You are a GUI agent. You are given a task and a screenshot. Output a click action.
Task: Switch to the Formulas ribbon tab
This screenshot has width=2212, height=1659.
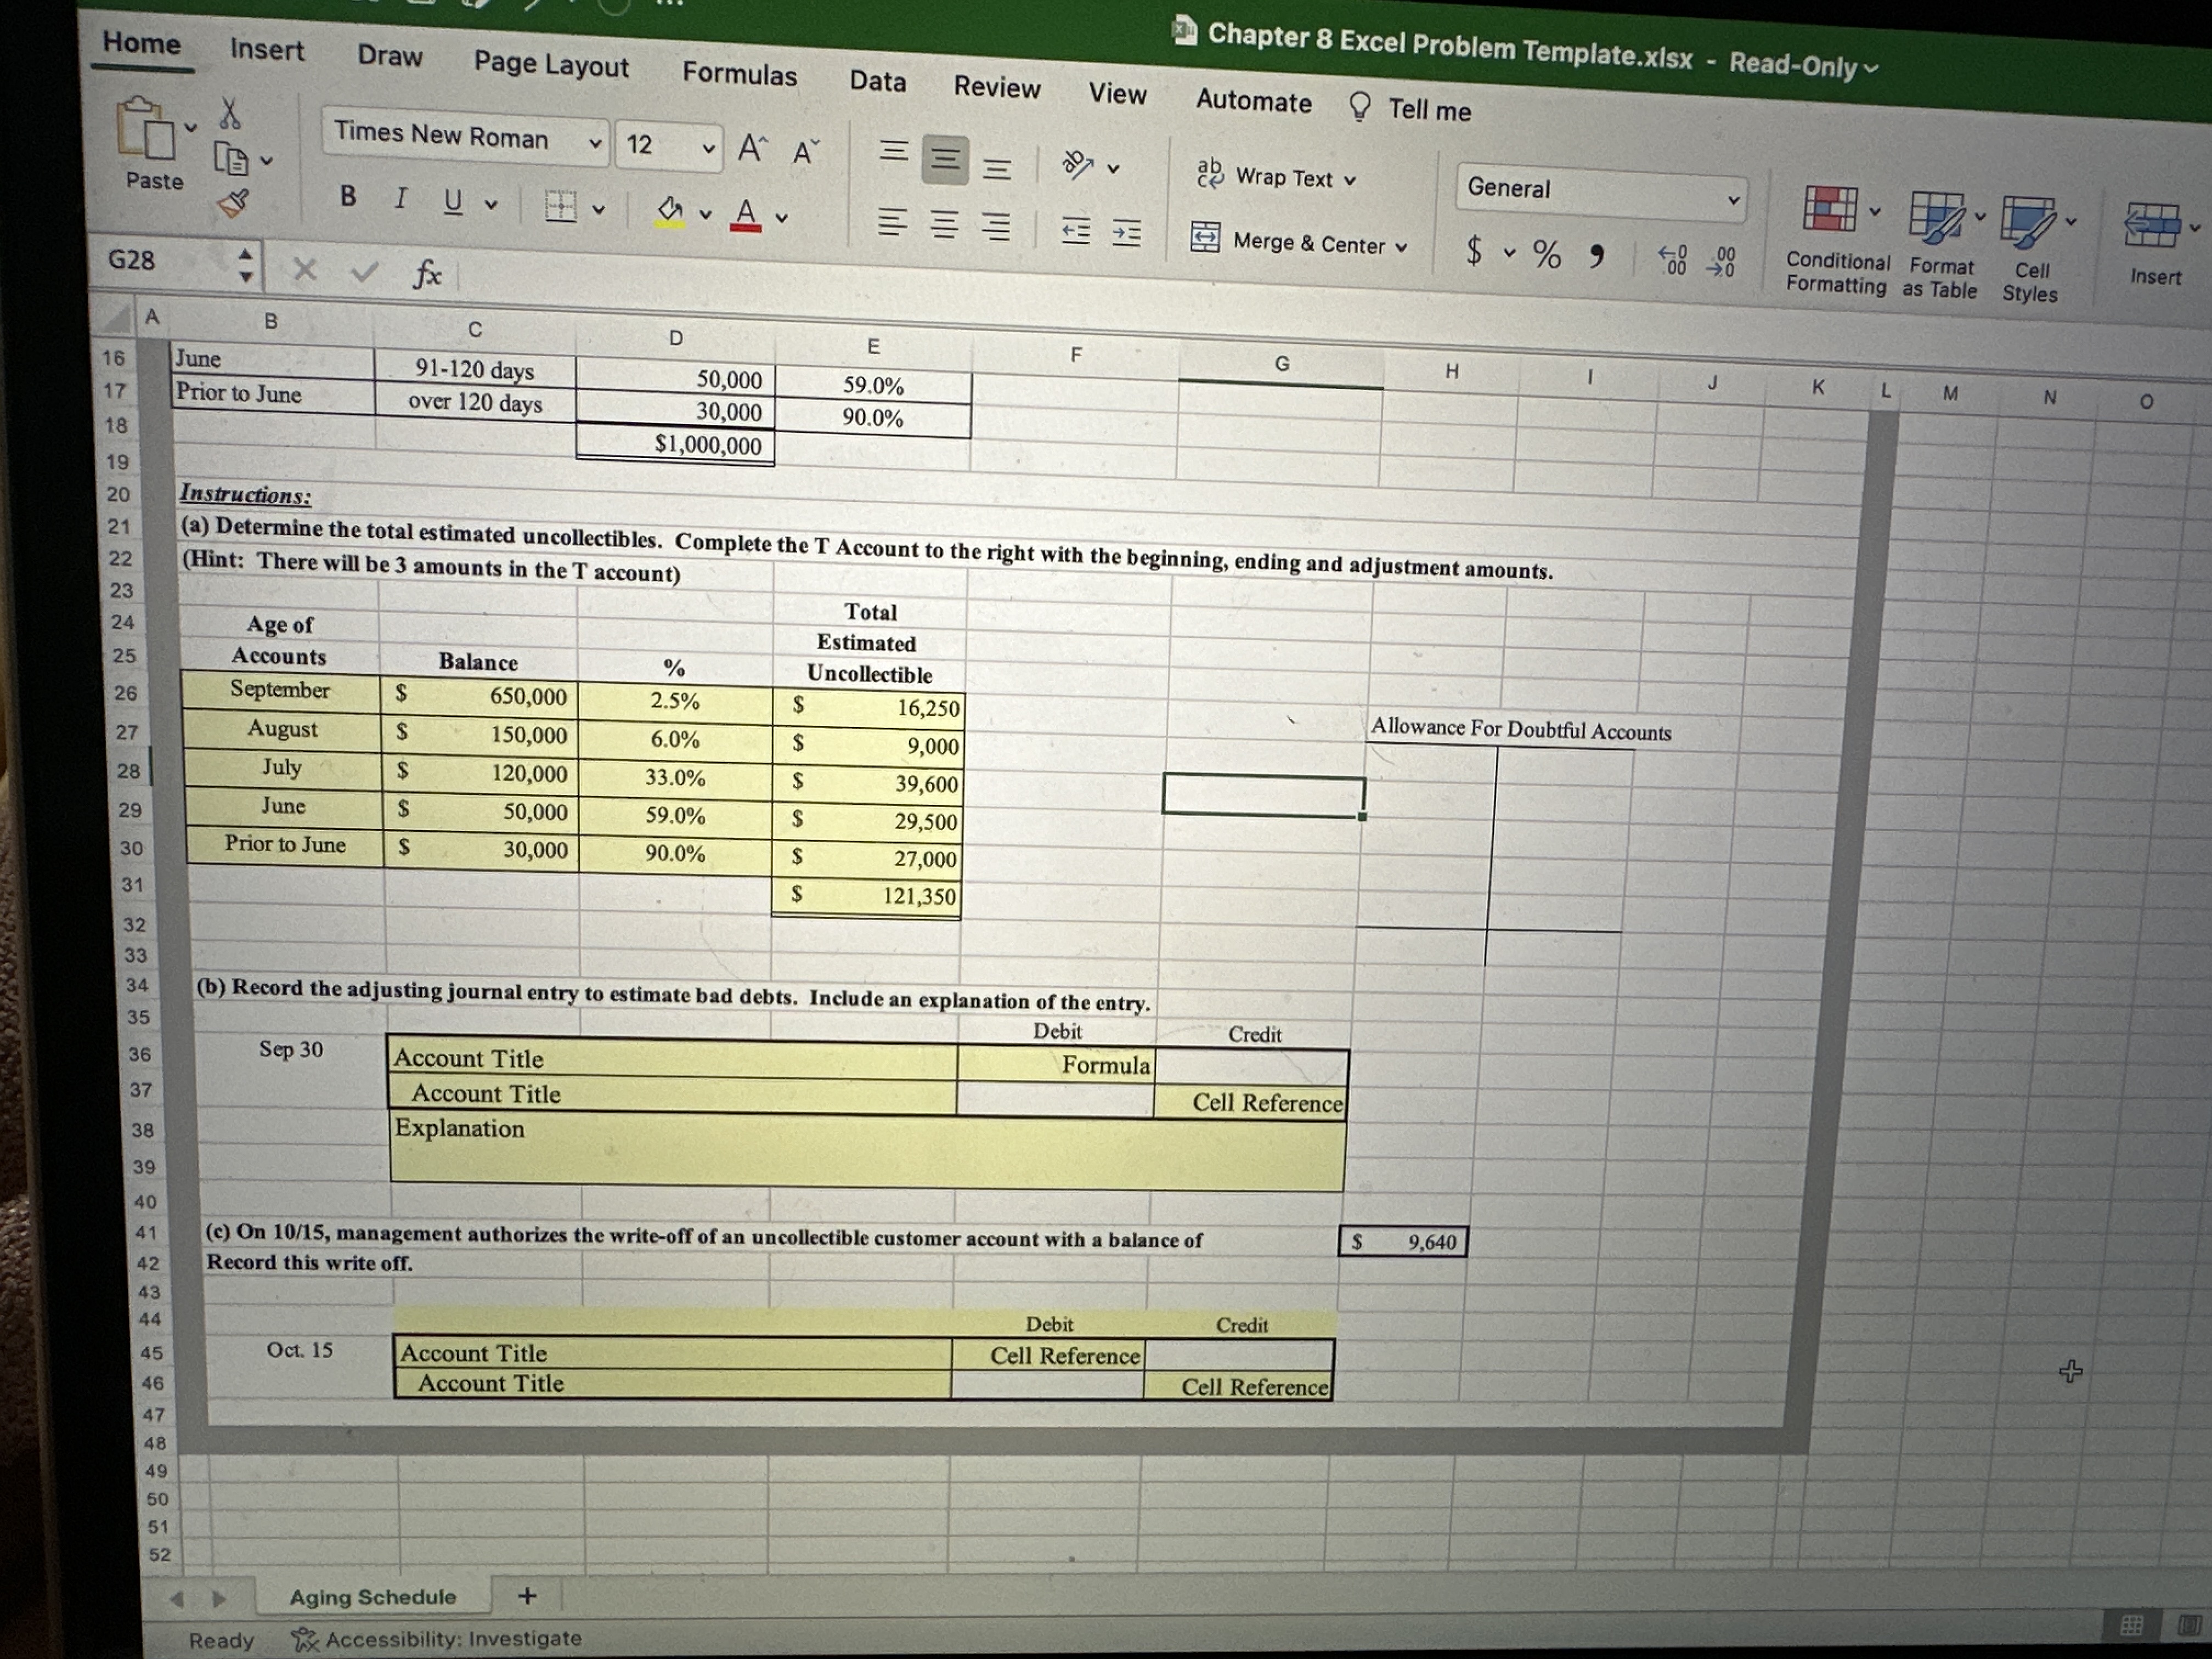[x=739, y=74]
